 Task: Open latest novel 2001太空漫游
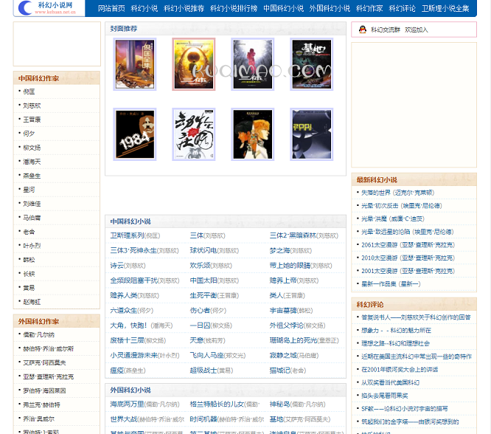point(408,271)
